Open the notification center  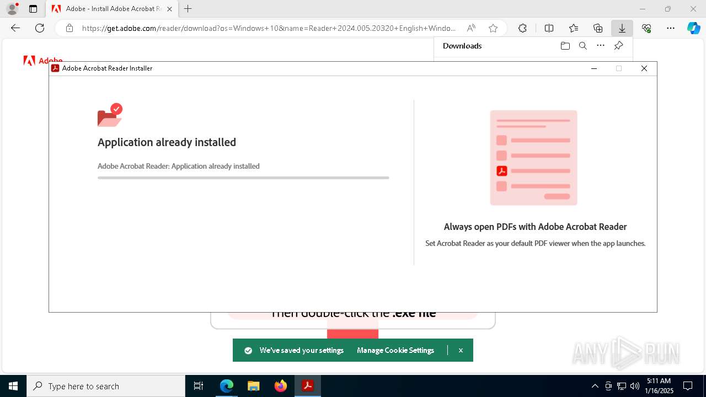tap(688, 386)
